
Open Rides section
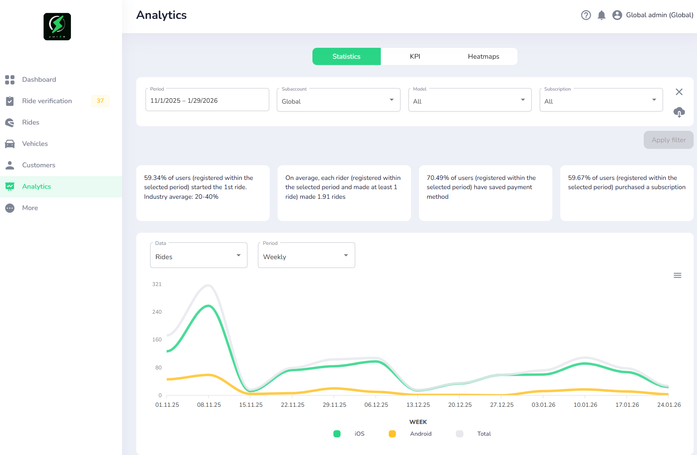click(x=61, y=122)
